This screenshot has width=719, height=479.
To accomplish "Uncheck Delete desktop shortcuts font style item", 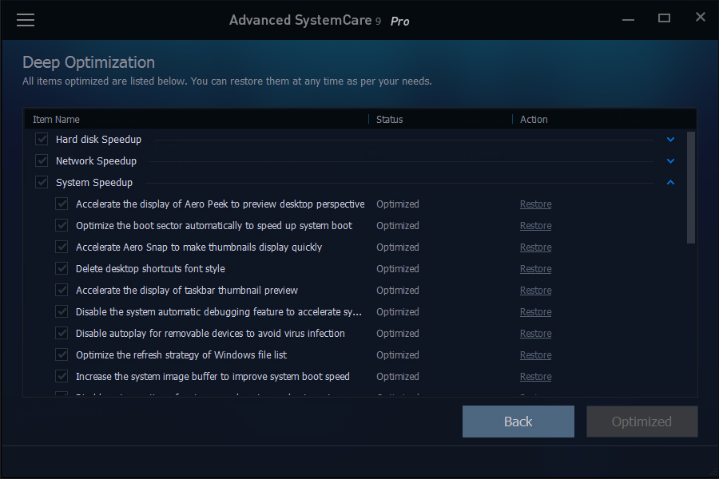I will coord(62,268).
